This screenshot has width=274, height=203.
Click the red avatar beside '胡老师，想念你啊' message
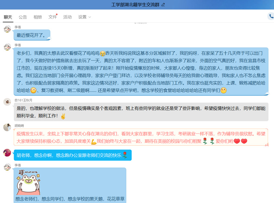tap(7, 153)
